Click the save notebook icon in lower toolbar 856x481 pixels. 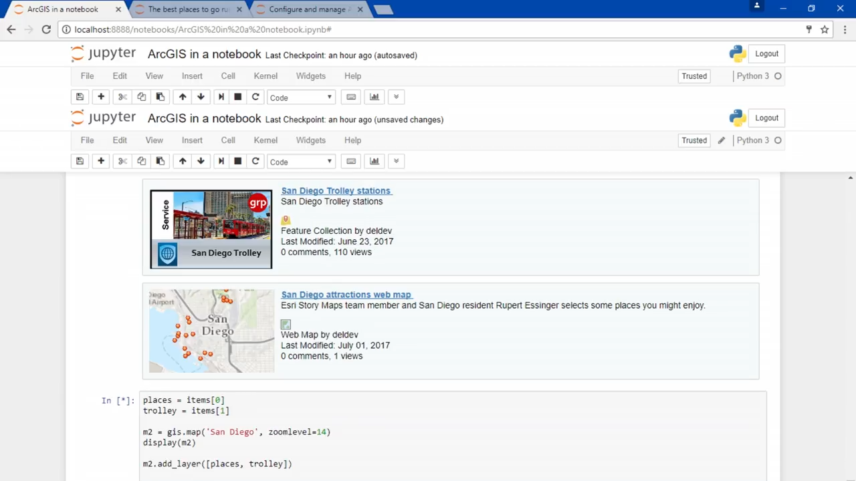(x=80, y=161)
